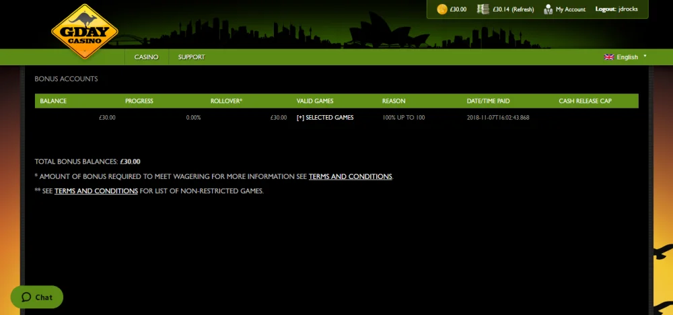Log out of the jdrocks account
Screen dimensions: 673x315
(616, 9)
